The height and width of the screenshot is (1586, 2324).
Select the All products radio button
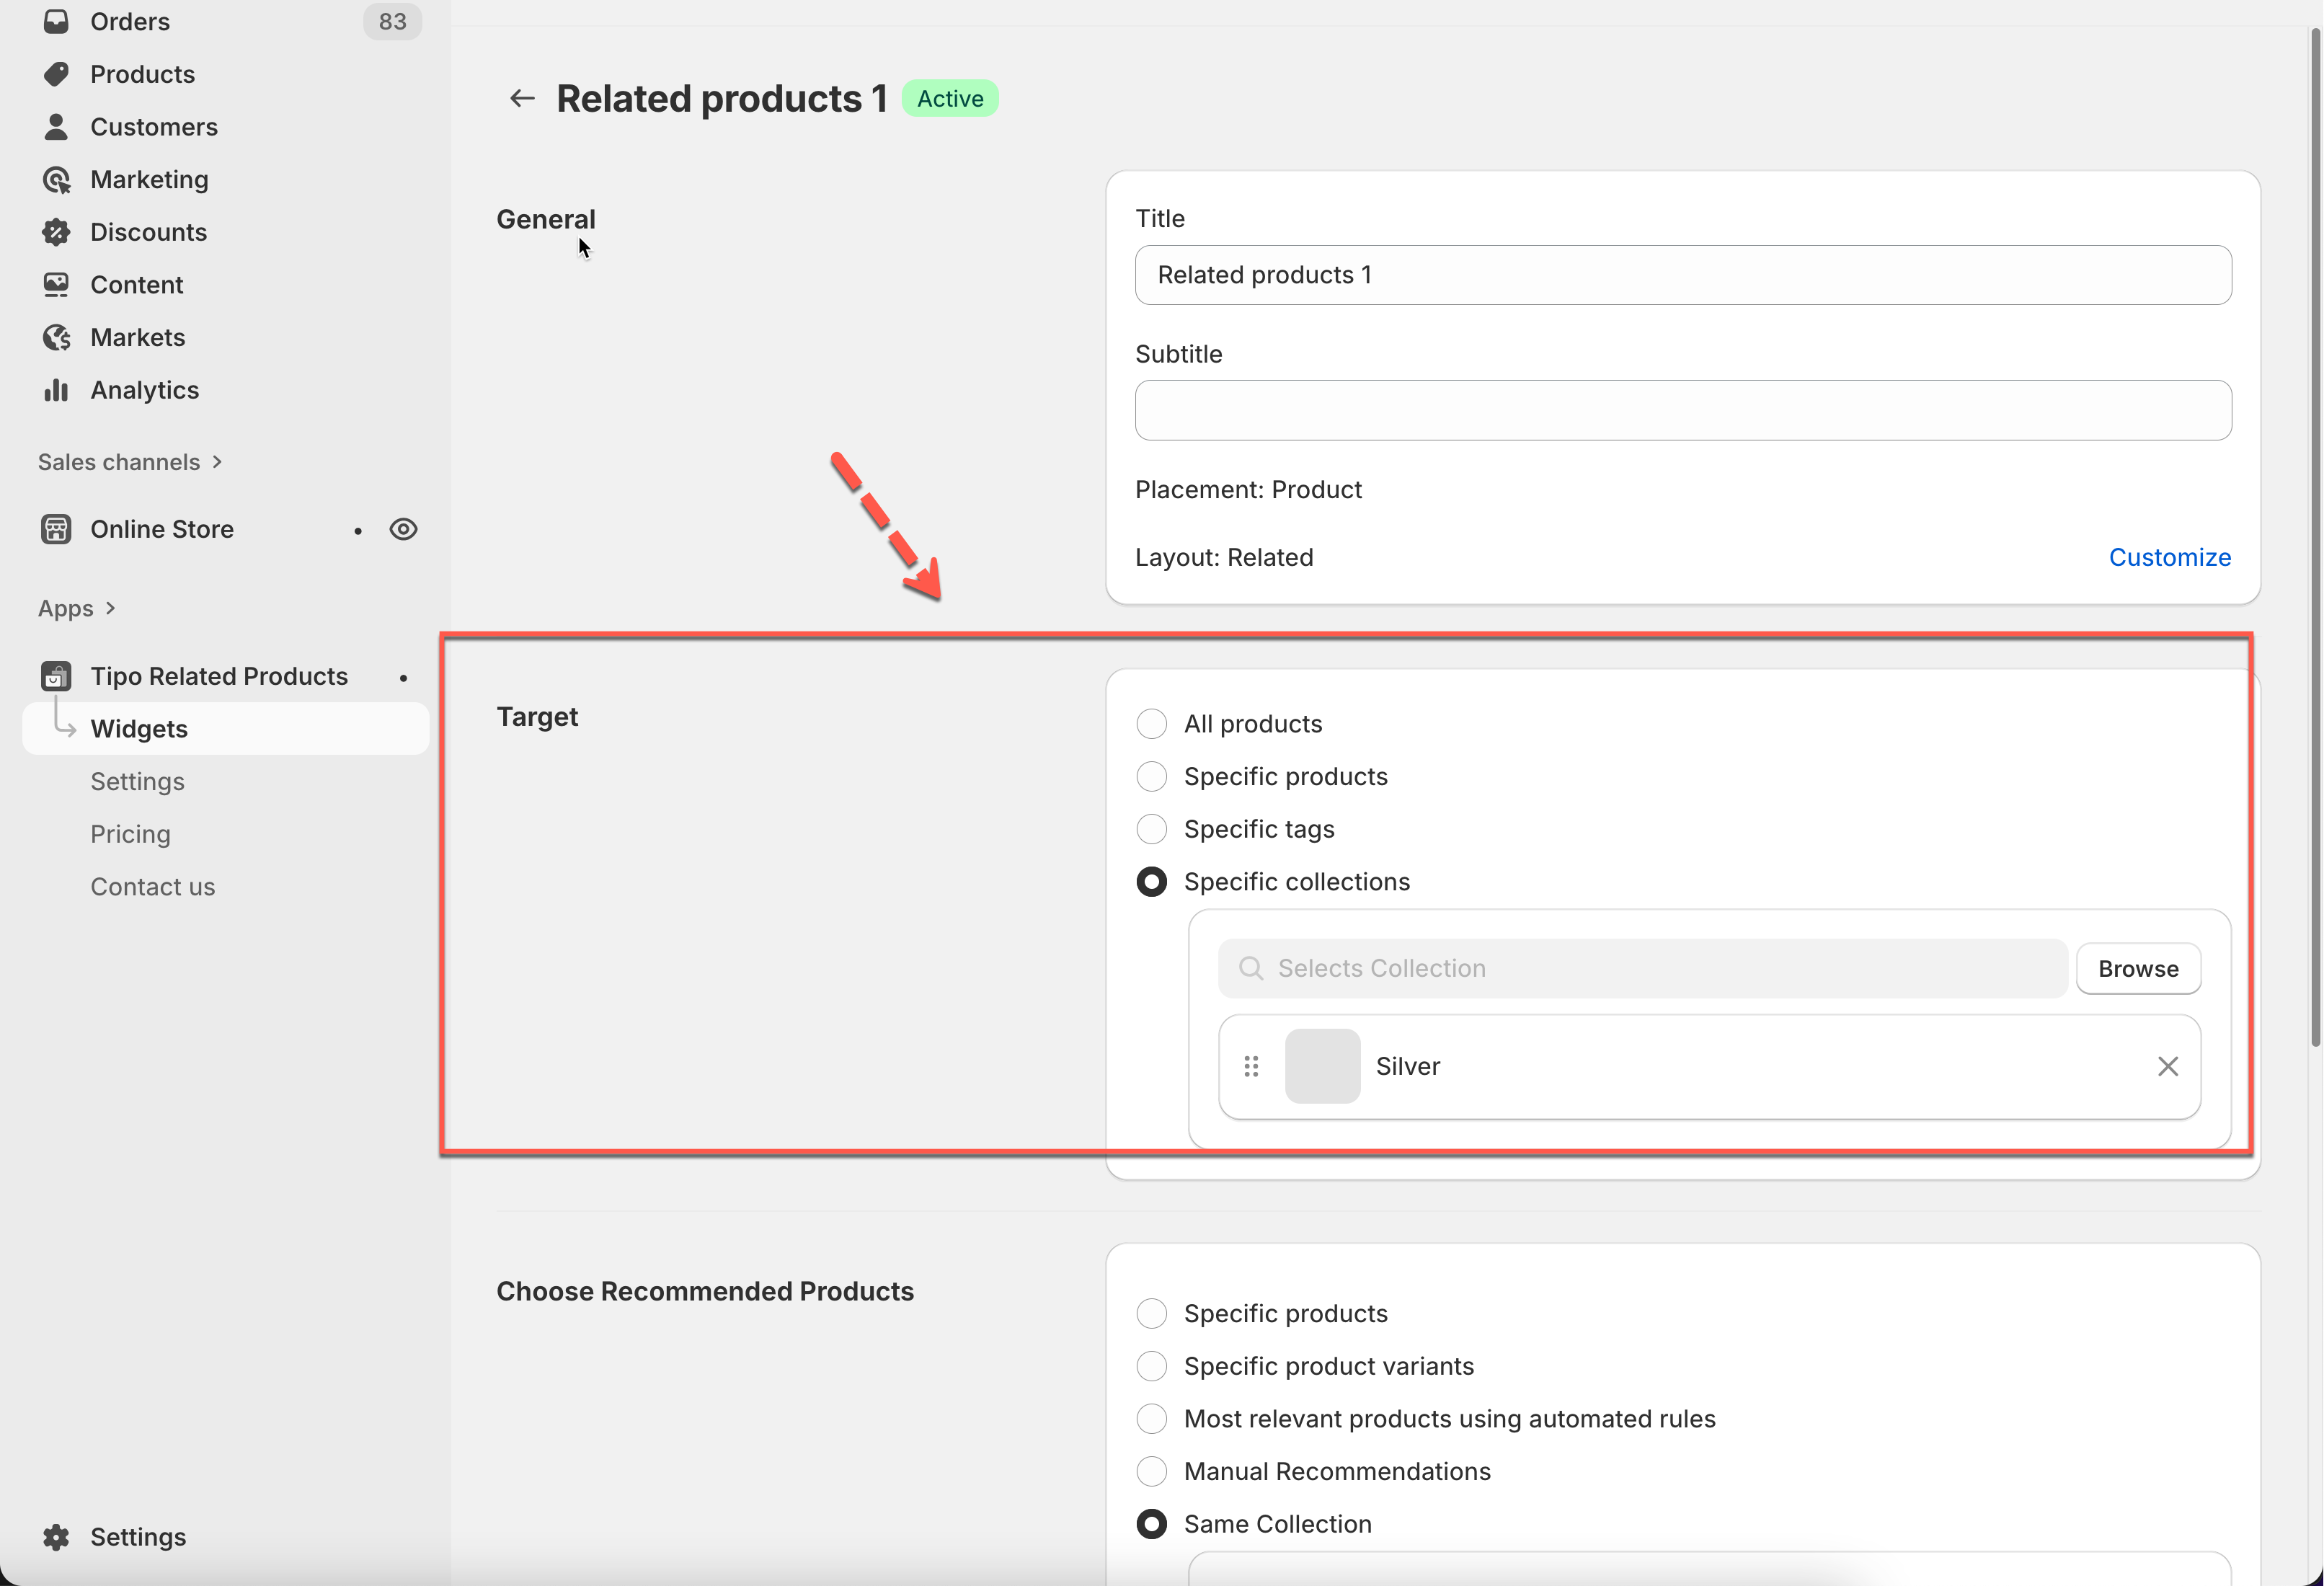(x=1151, y=724)
